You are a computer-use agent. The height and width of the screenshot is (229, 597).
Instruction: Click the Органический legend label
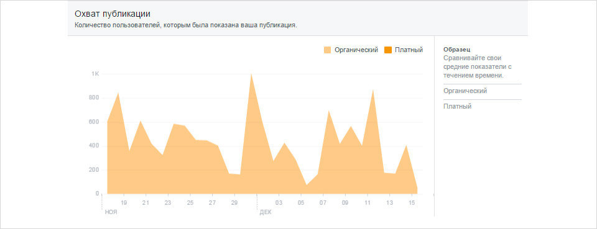[356, 50]
